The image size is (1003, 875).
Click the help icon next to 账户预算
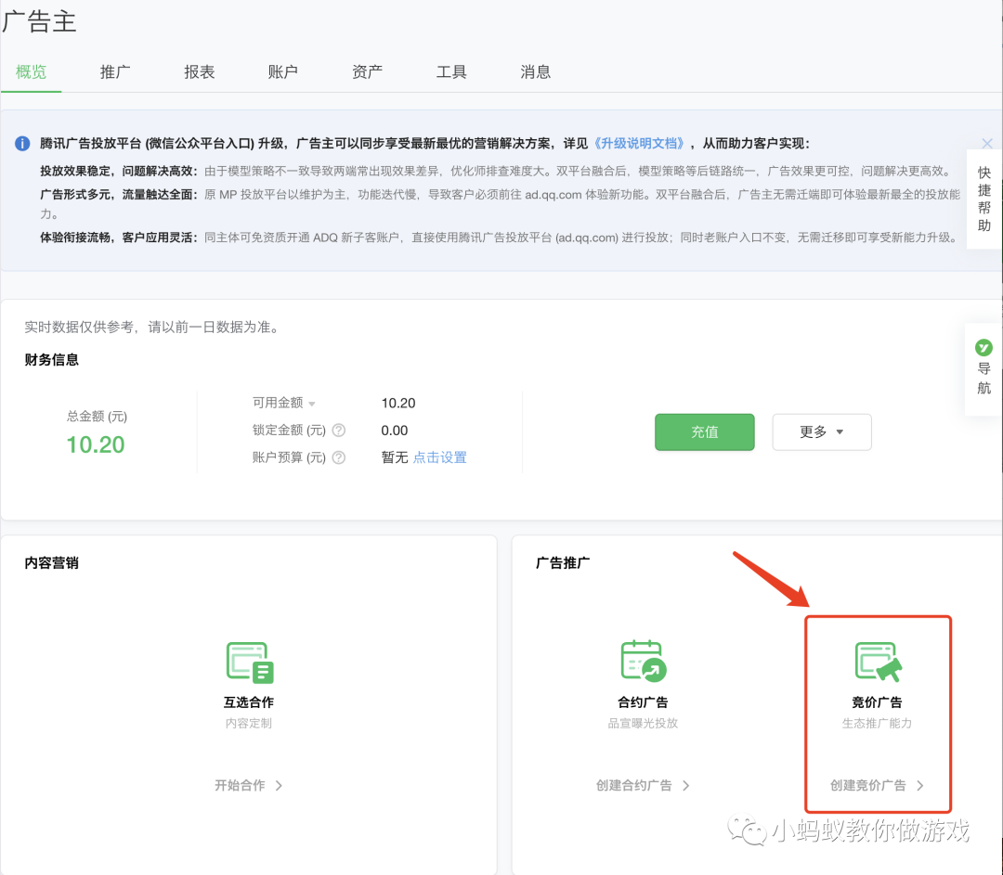click(x=339, y=457)
